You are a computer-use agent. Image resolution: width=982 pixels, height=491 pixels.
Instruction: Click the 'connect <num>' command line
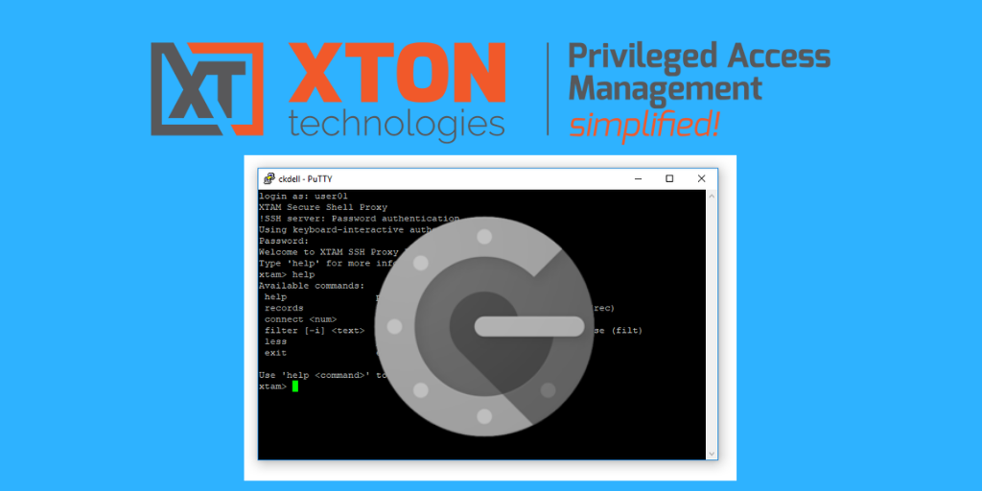point(299,319)
